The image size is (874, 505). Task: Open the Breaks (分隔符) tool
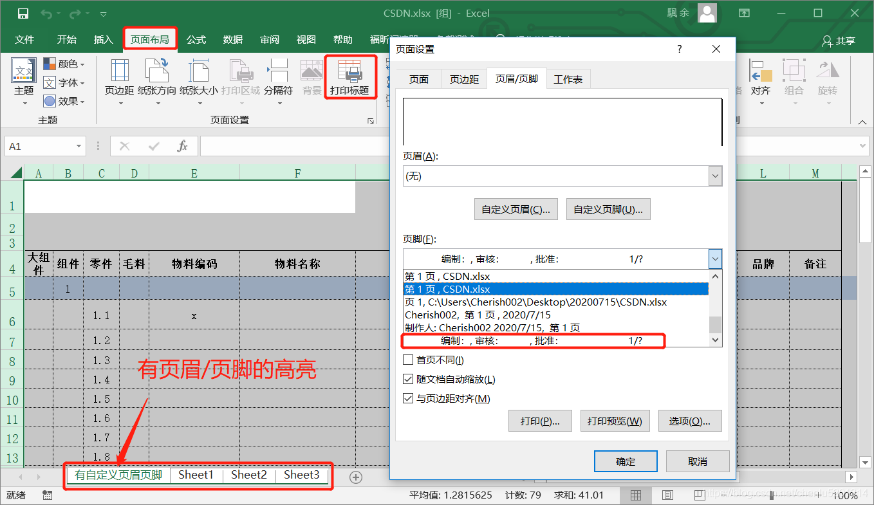coord(279,82)
